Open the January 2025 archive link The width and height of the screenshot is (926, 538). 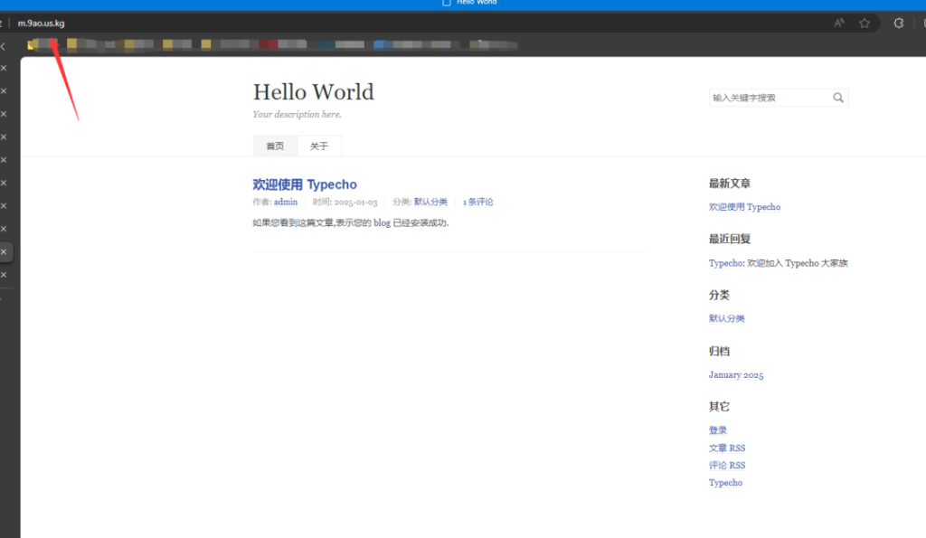pos(736,375)
